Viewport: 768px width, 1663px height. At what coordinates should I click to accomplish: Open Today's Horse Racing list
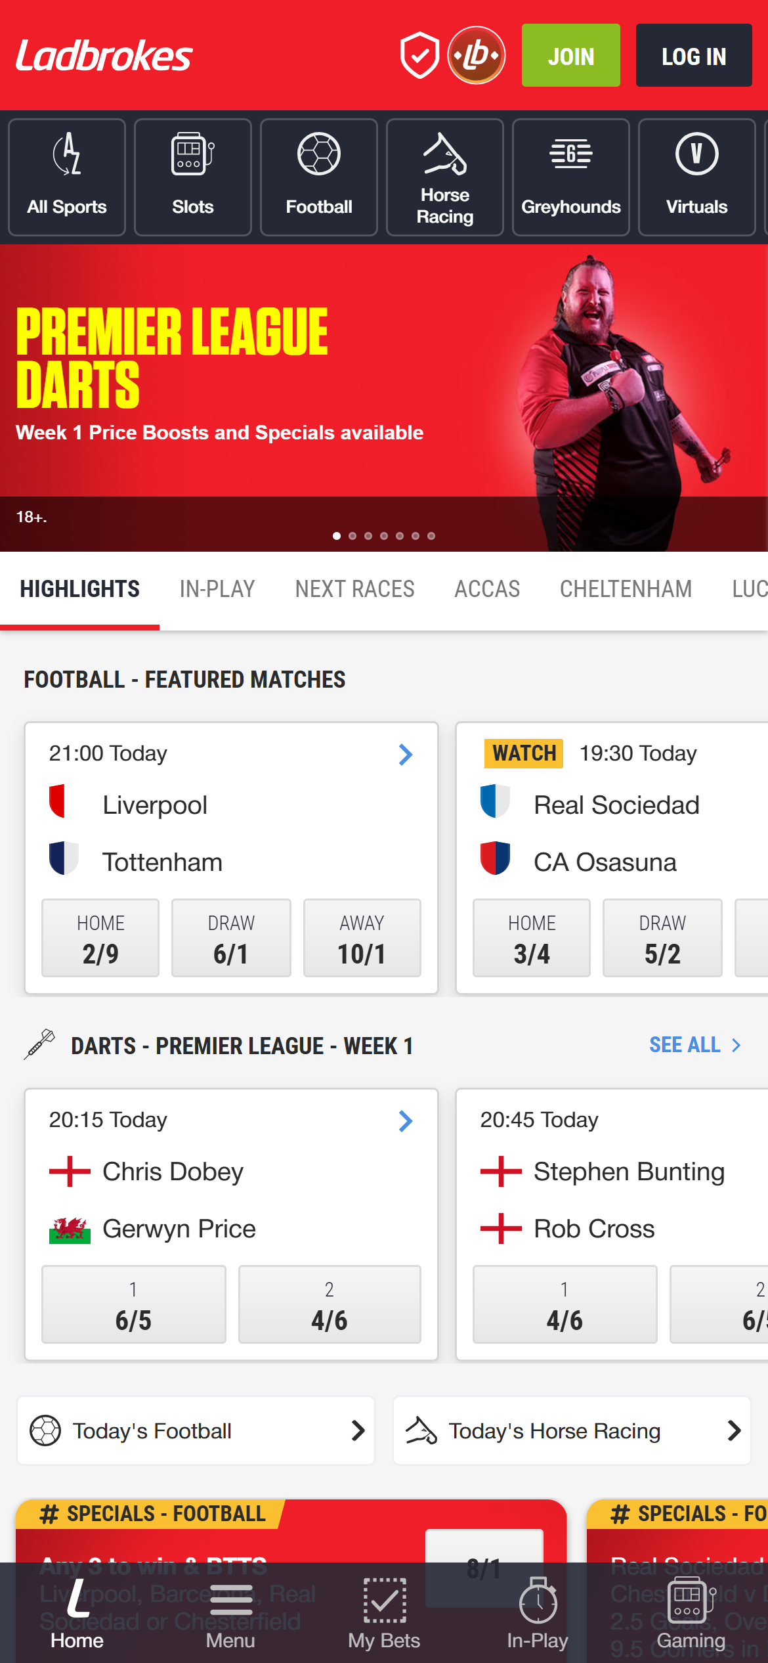click(x=572, y=1430)
